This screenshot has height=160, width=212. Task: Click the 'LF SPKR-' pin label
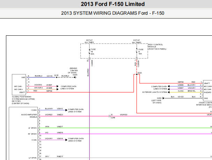click(33, 158)
